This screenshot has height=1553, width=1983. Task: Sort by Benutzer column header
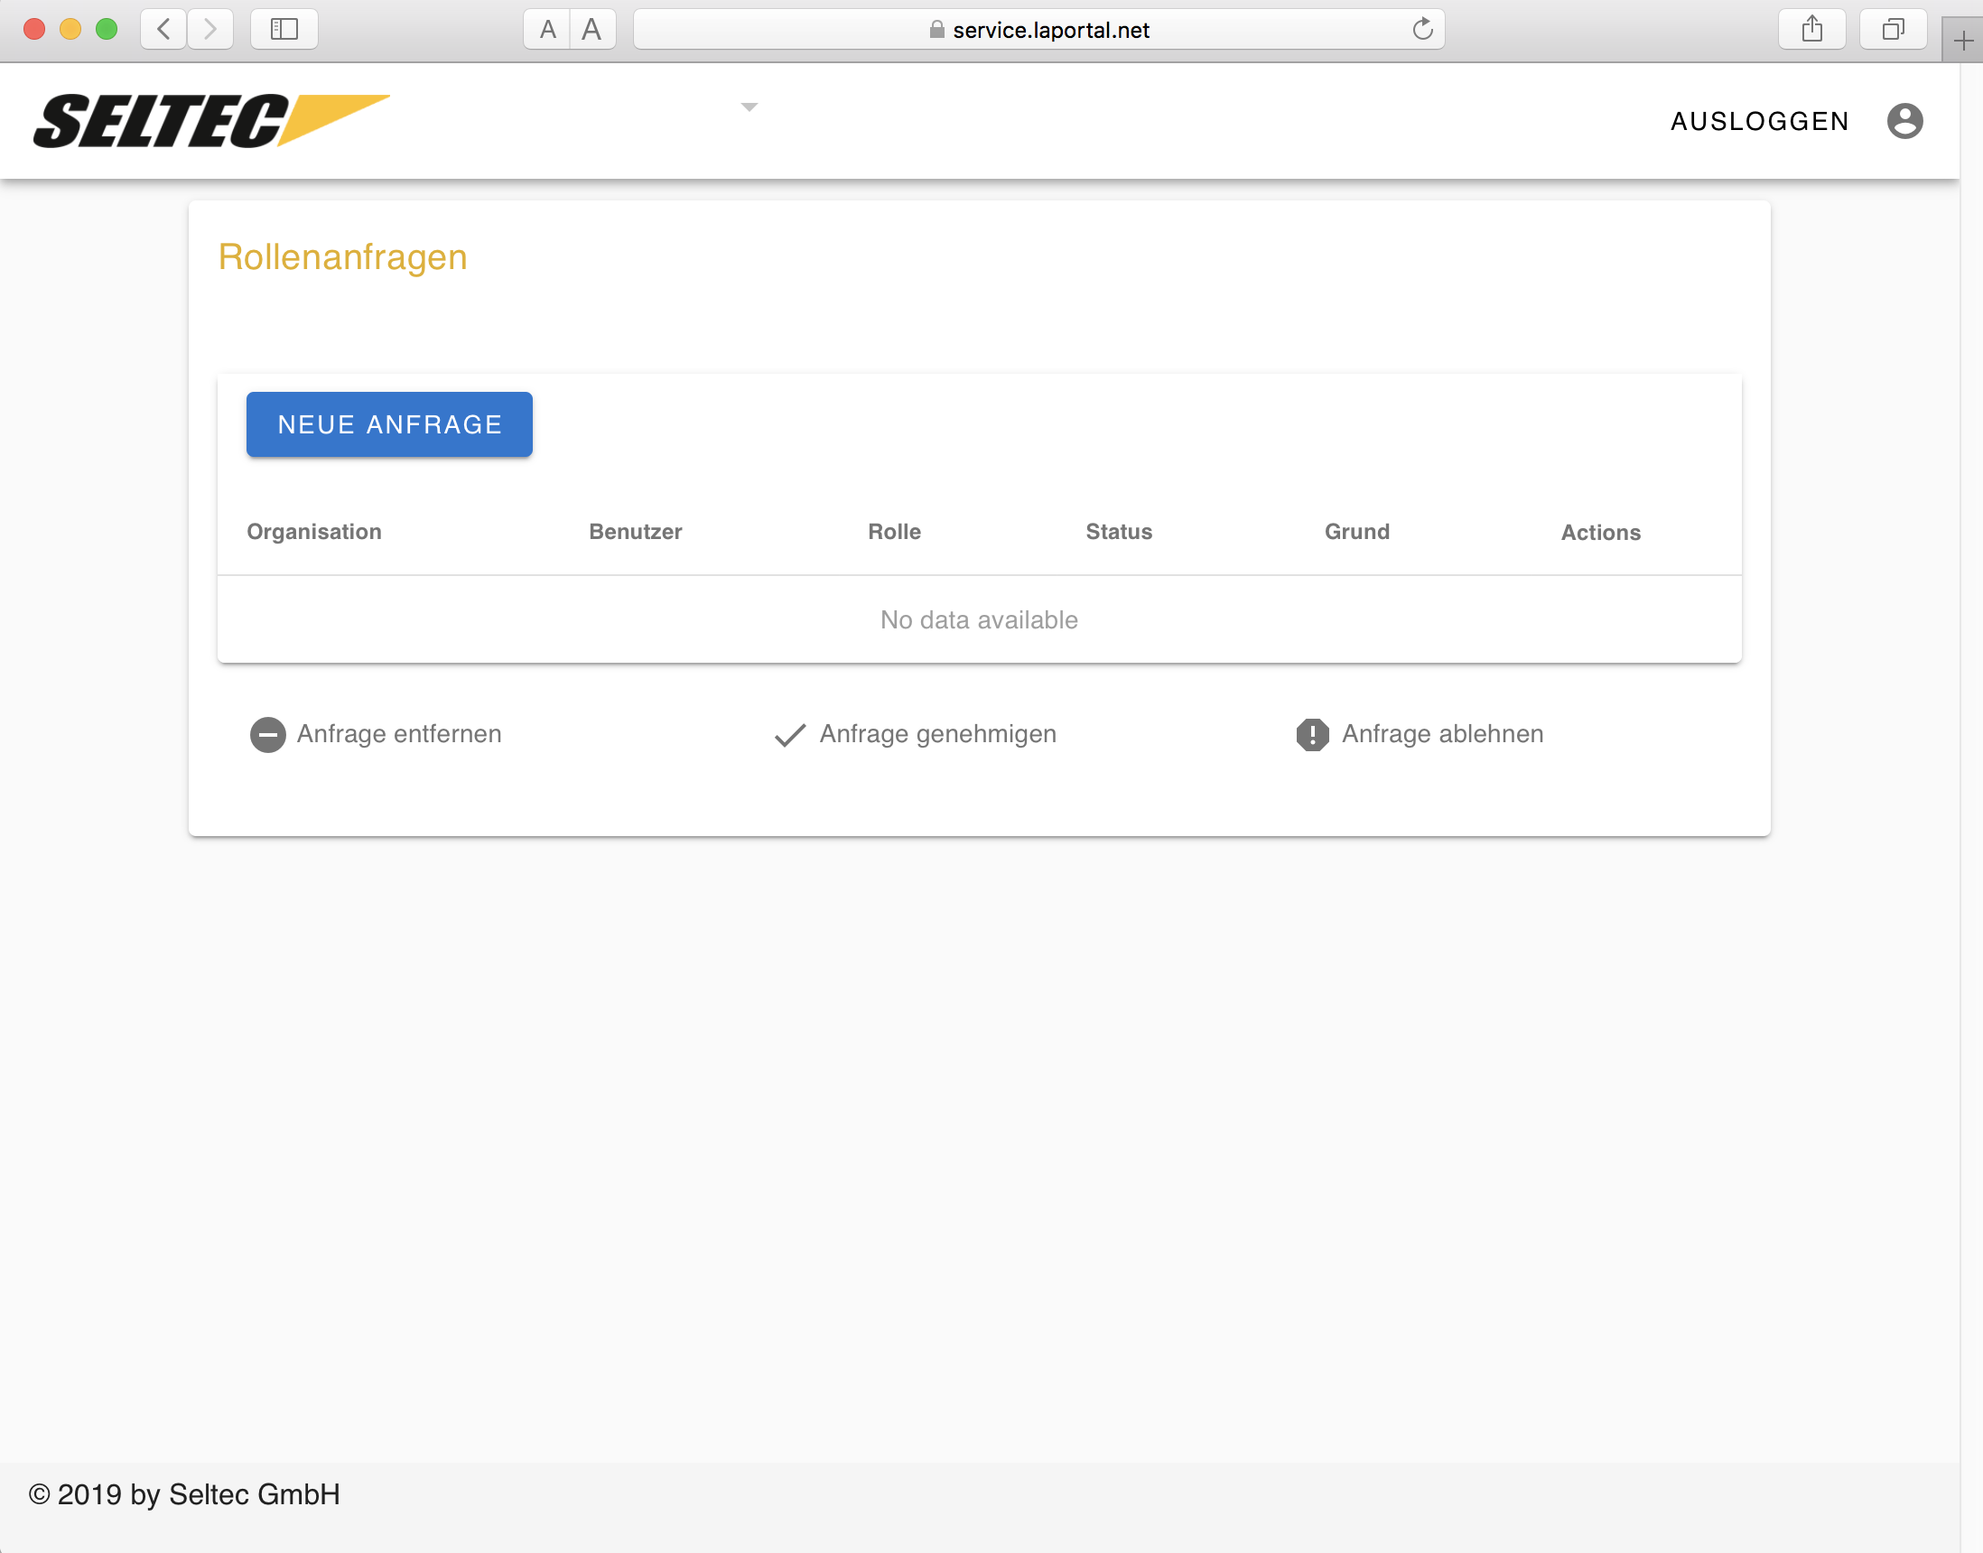[x=636, y=532]
